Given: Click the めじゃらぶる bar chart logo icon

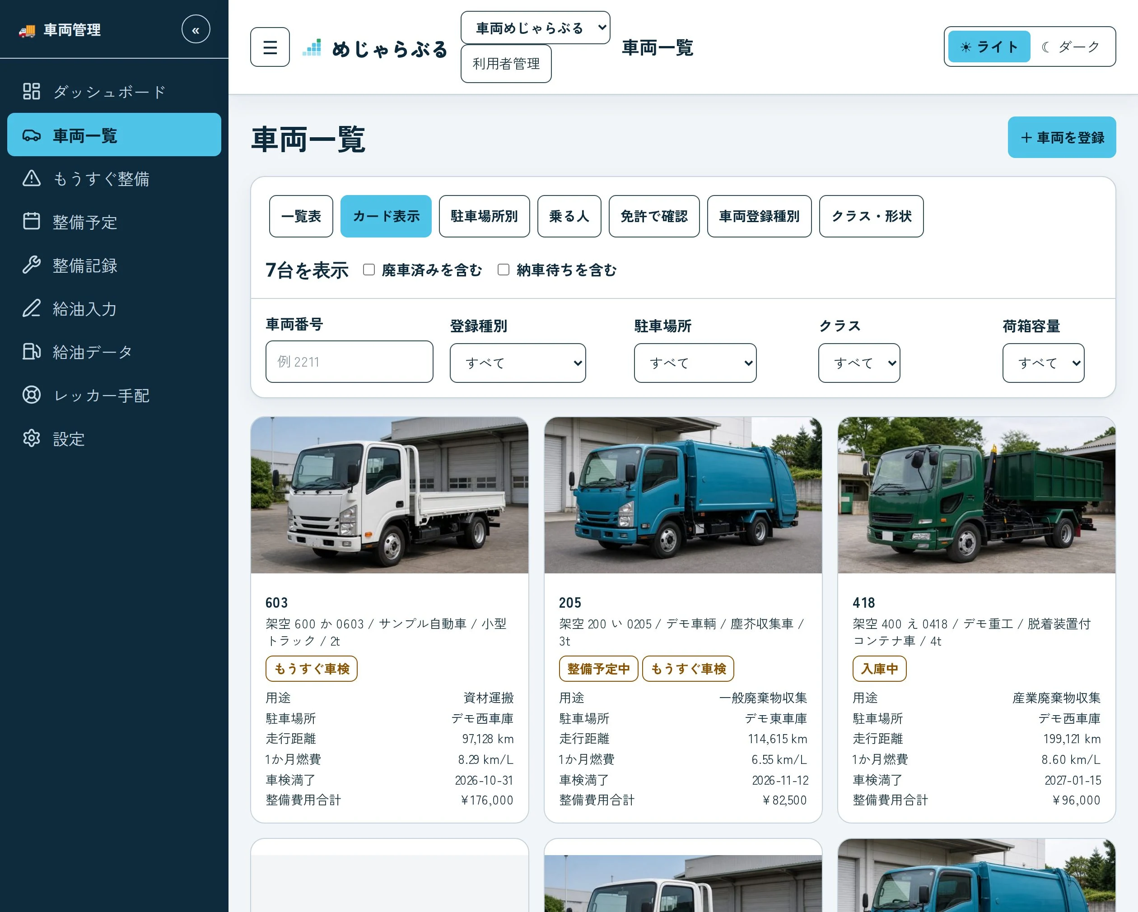Looking at the screenshot, I should 312,48.
